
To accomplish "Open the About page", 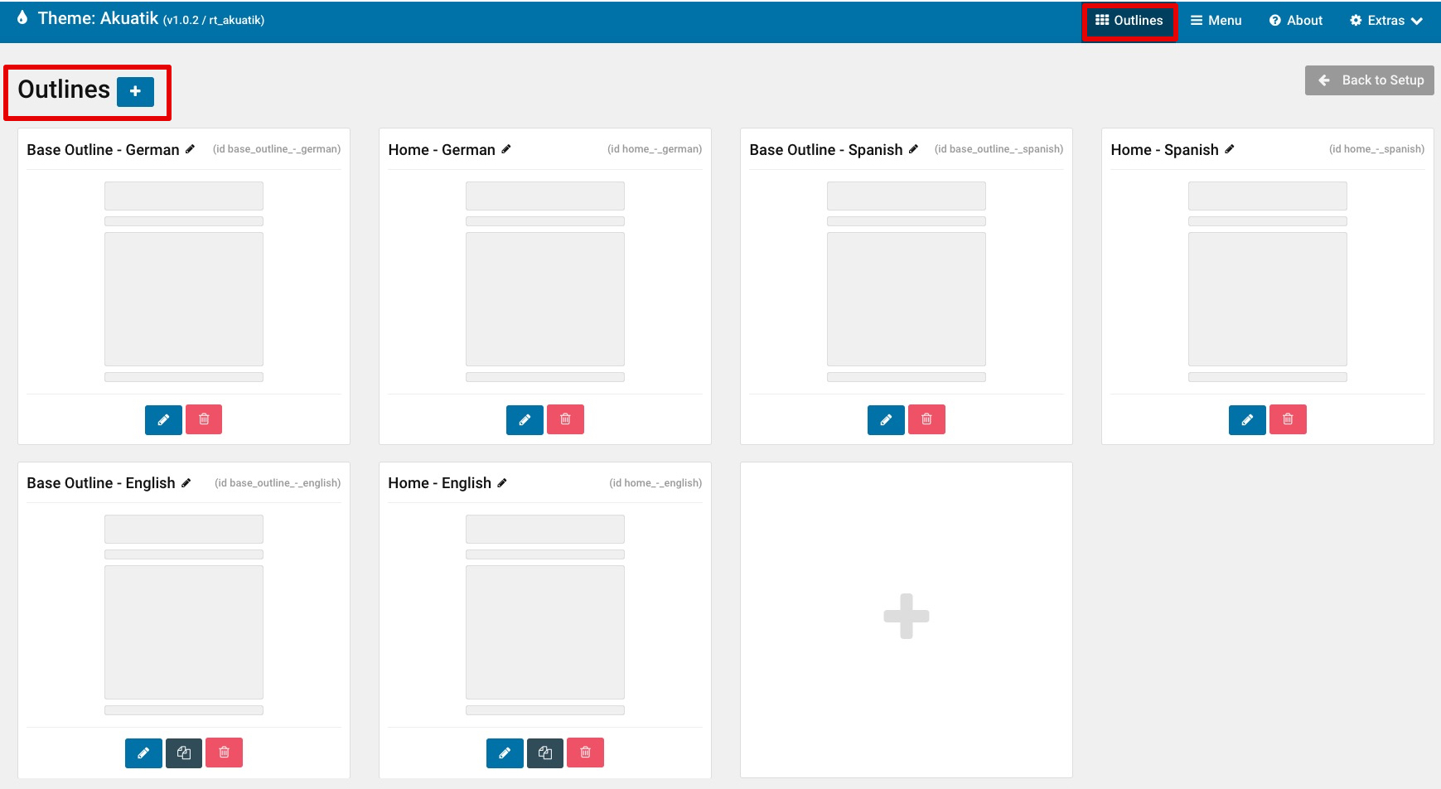I will point(1295,21).
